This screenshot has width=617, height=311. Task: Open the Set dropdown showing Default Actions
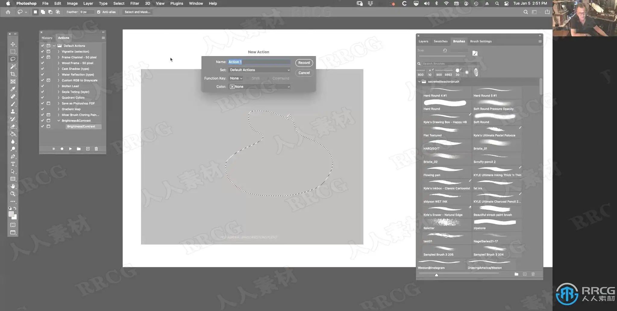pos(259,70)
